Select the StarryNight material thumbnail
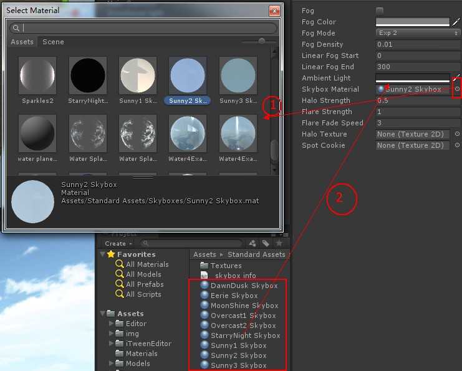The width and height of the screenshot is (462, 371). tap(88, 75)
